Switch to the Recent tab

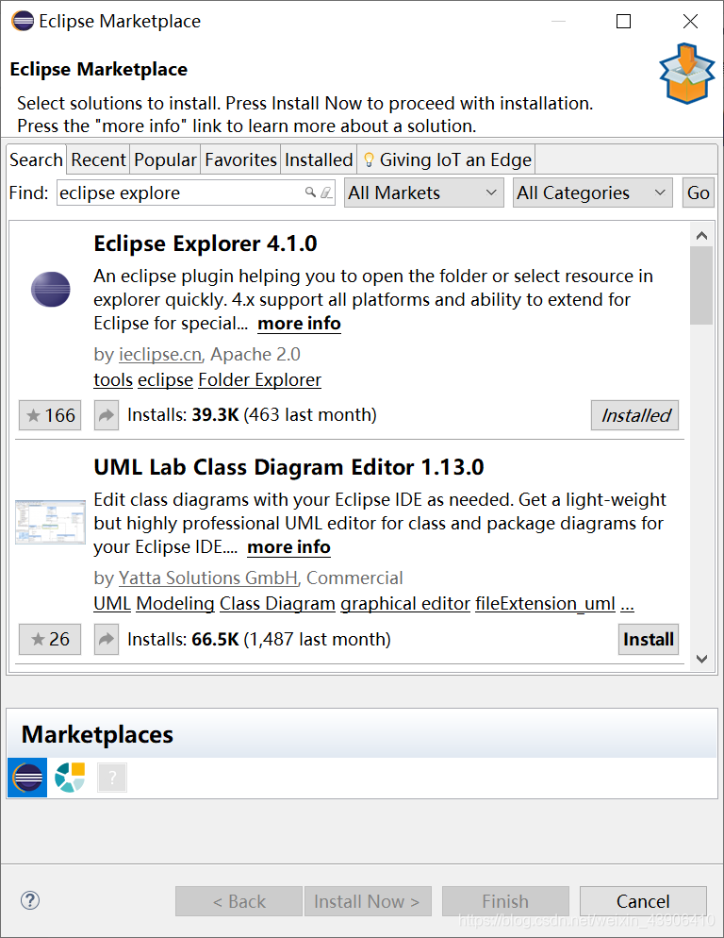pyautogui.click(x=98, y=159)
